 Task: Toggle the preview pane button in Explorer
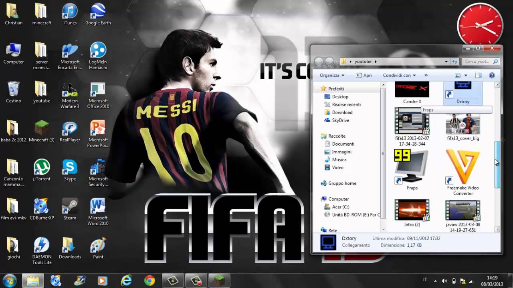(x=478, y=75)
